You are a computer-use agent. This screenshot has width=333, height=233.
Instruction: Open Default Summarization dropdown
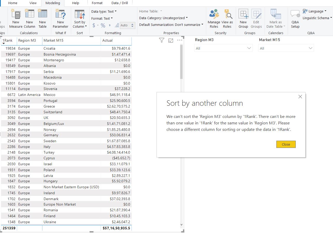pos(171,25)
